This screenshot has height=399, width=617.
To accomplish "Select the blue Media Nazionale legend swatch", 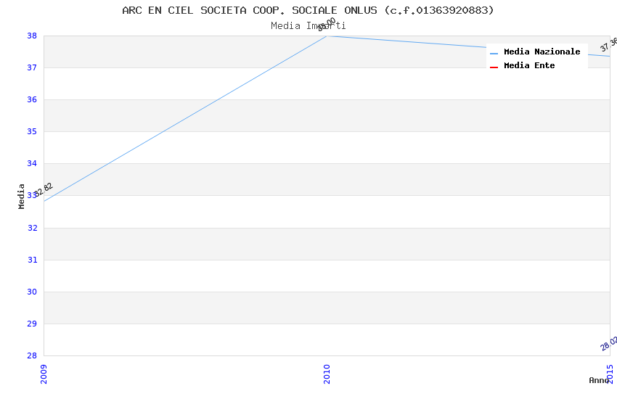I will [494, 53].
